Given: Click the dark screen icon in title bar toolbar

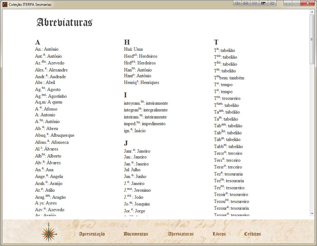Looking at the screenshot, I should 263,3.
